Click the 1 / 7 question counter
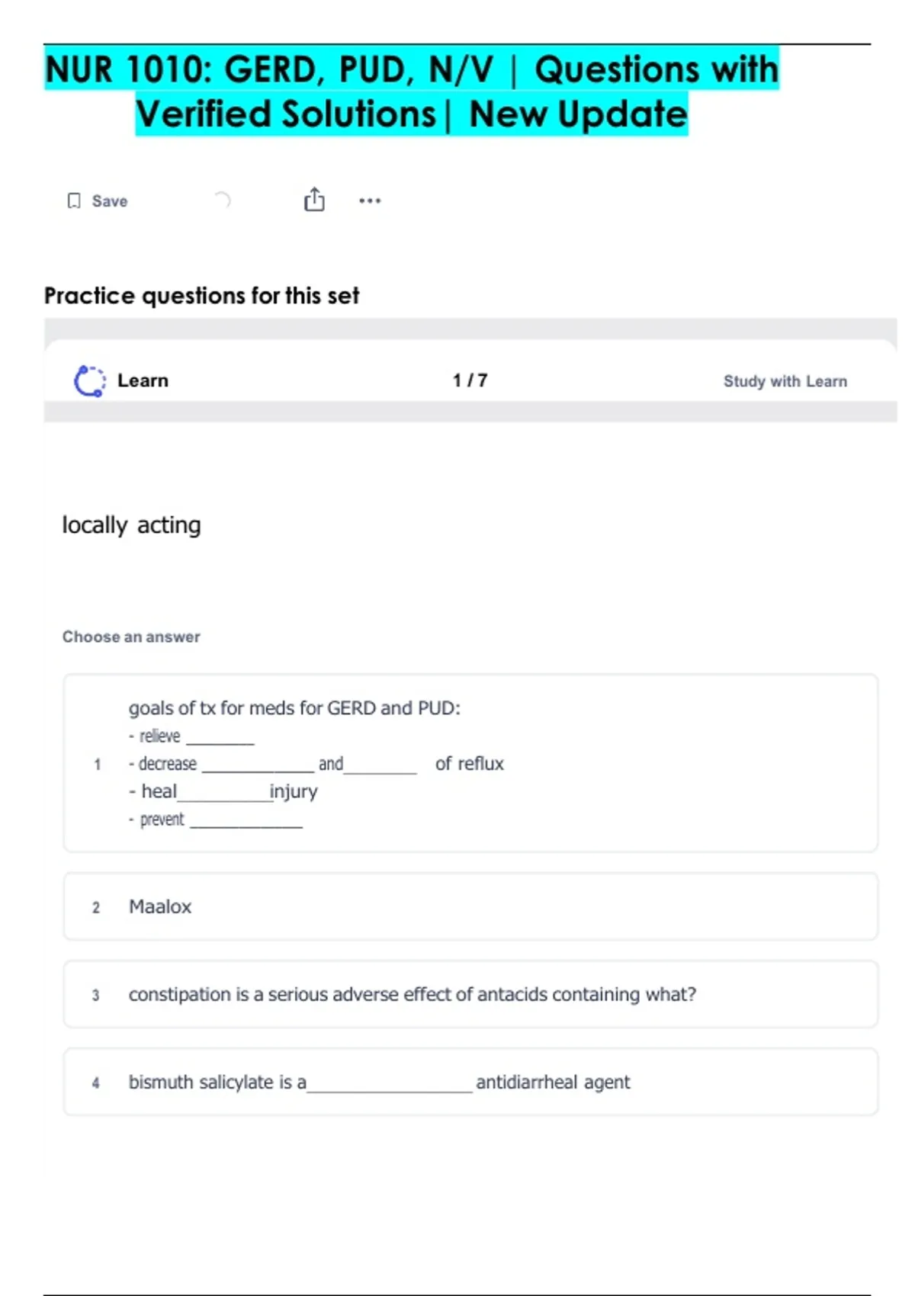 470,380
